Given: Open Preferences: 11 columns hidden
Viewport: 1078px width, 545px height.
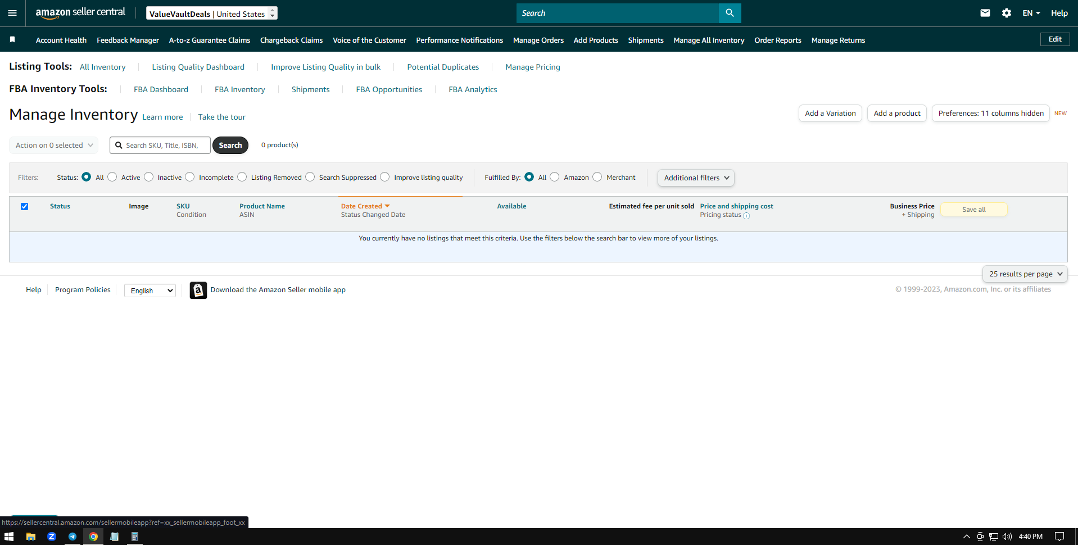Looking at the screenshot, I should tap(991, 113).
